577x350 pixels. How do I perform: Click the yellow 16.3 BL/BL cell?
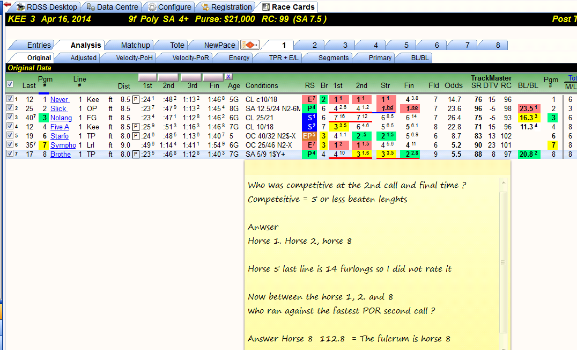(x=528, y=118)
